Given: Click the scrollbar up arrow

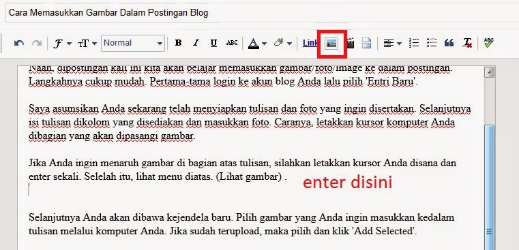Looking at the screenshot, I should pyautogui.click(x=489, y=72).
